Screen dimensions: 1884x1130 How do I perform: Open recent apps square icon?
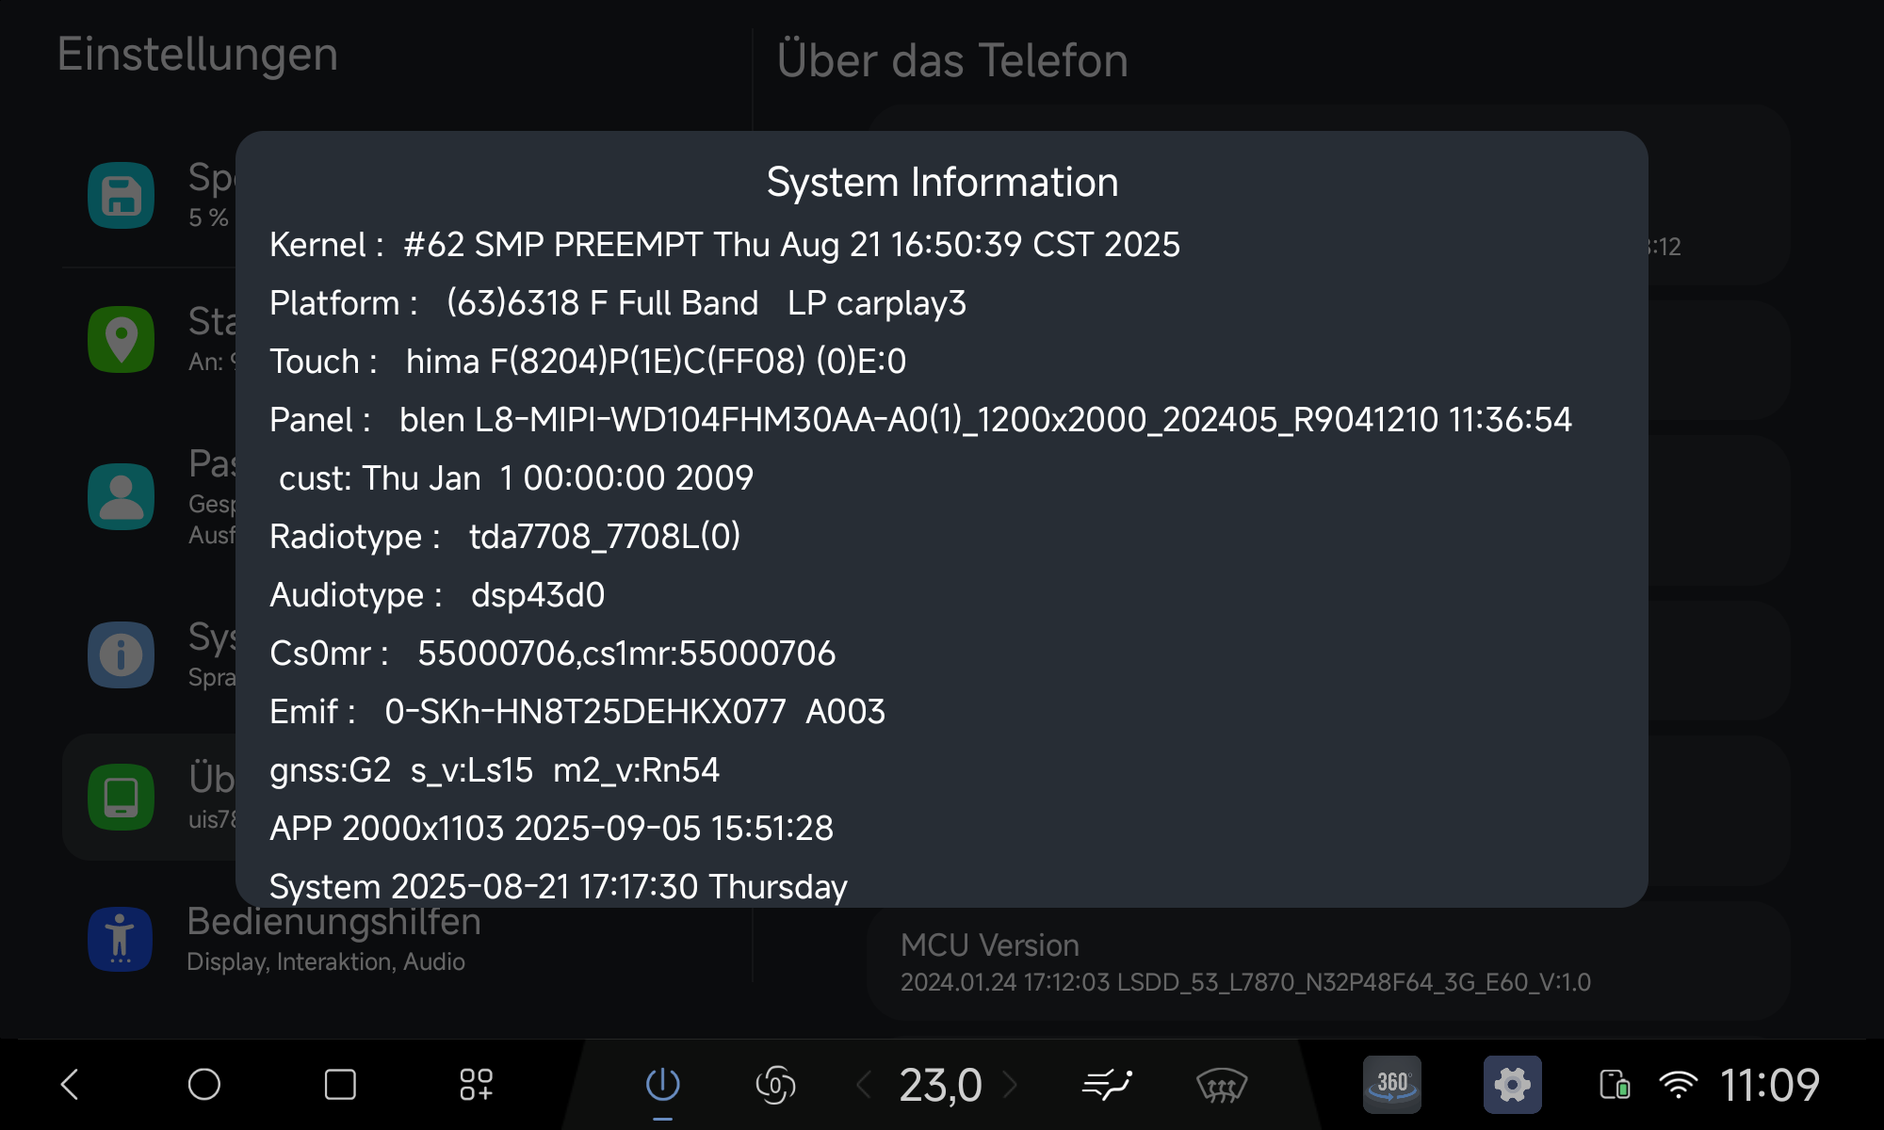coord(340,1084)
